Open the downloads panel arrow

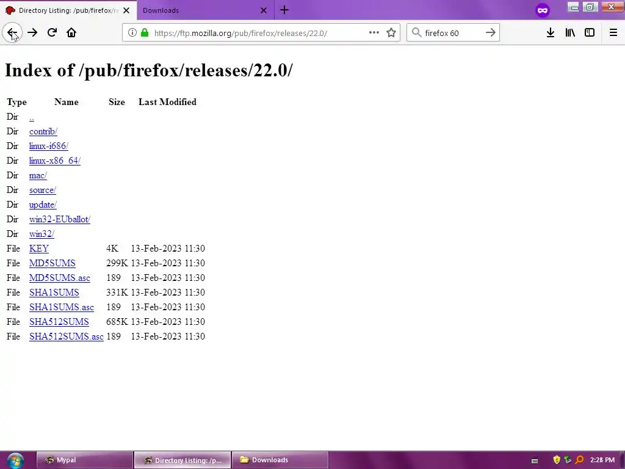551,33
